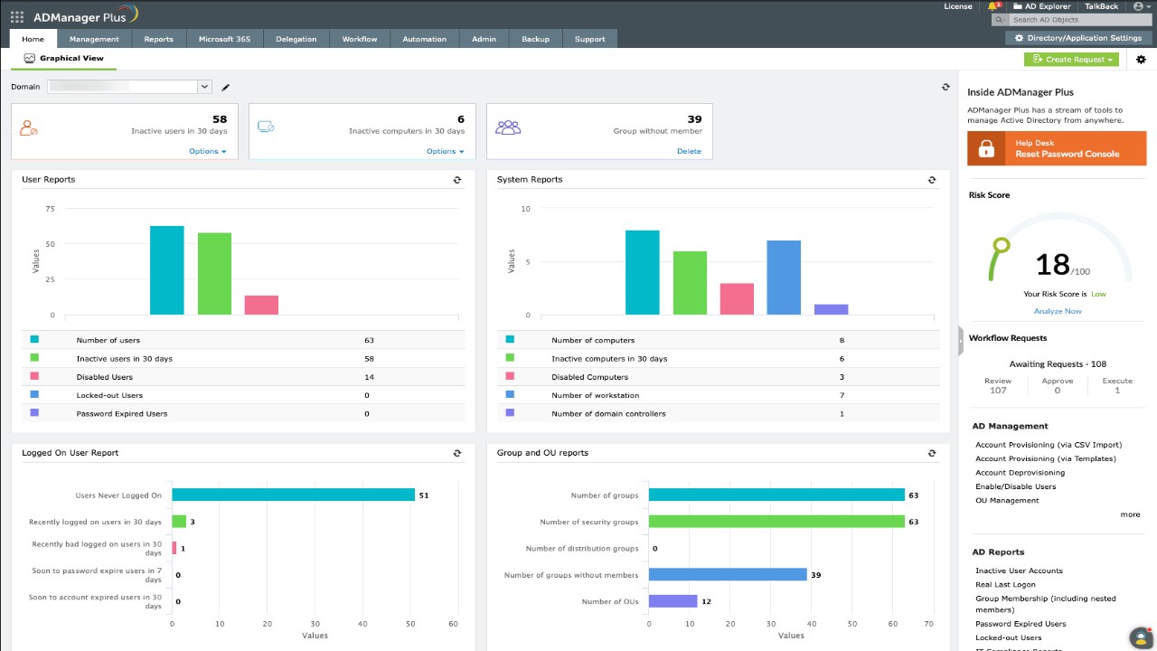Open the Create Request dropdown button
The image size is (1157, 651).
tap(1071, 60)
